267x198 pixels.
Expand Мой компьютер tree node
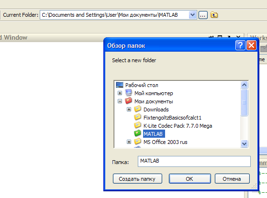pos(120,93)
